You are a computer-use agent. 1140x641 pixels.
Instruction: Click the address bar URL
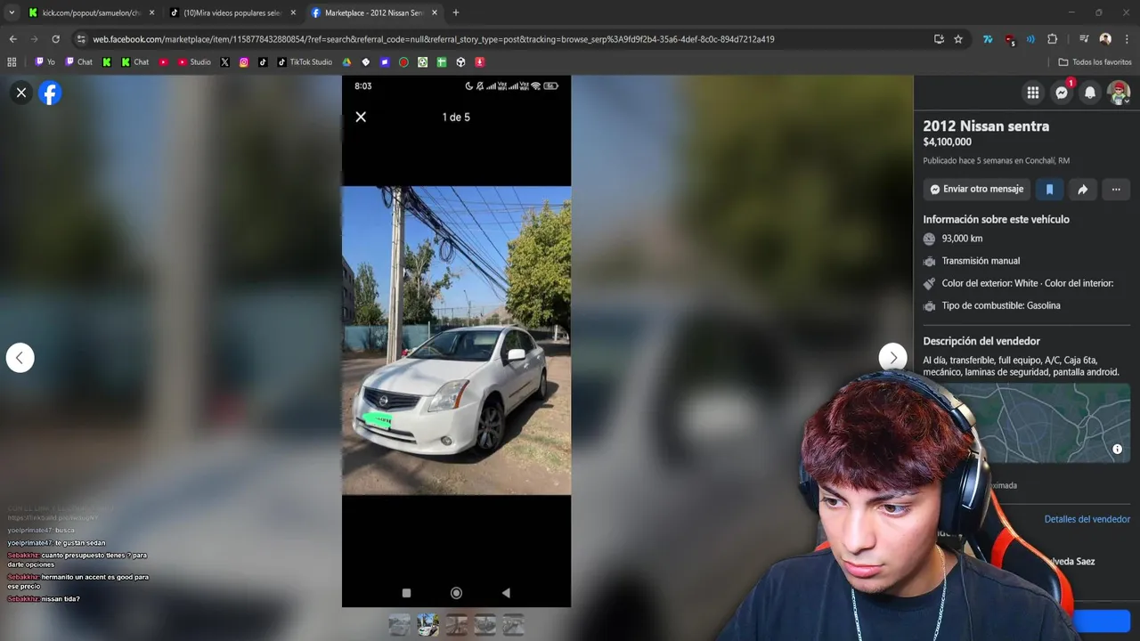[x=434, y=39]
